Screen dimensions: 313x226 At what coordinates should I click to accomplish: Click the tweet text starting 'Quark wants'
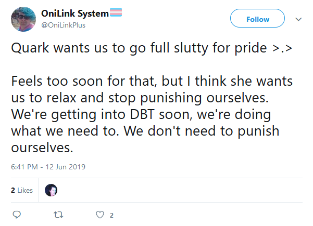(x=152, y=48)
